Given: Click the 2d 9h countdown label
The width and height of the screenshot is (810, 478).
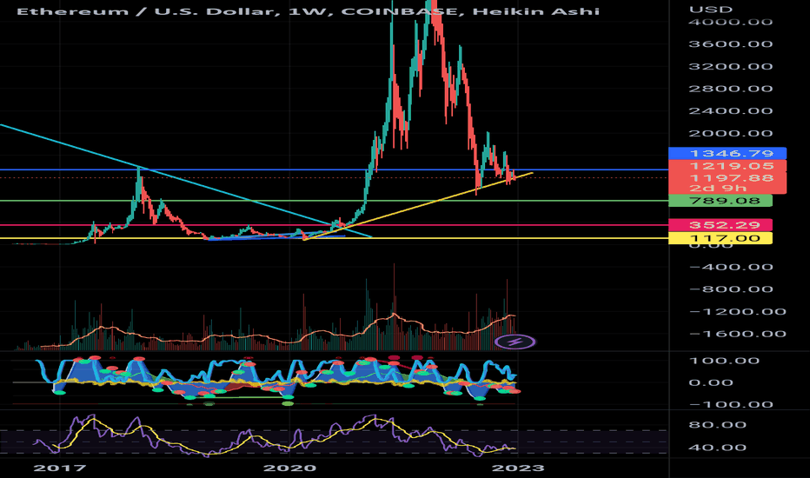Looking at the screenshot, I should coord(718,188).
